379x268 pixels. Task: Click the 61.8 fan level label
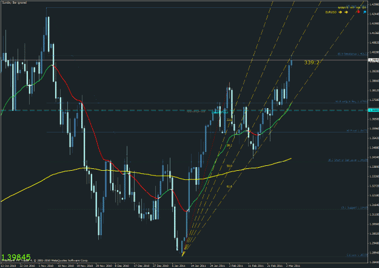(229, 187)
